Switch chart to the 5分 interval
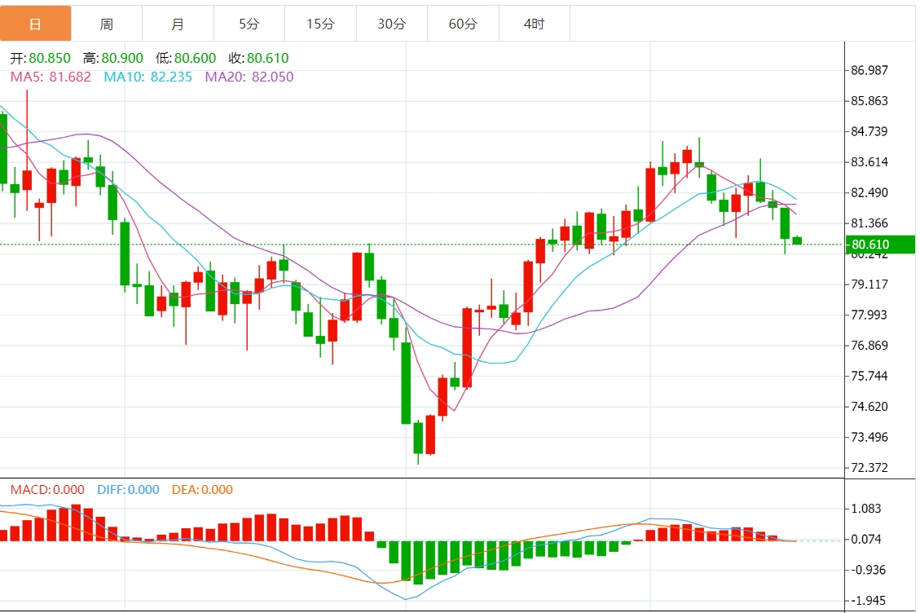920x613 pixels. click(x=249, y=24)
